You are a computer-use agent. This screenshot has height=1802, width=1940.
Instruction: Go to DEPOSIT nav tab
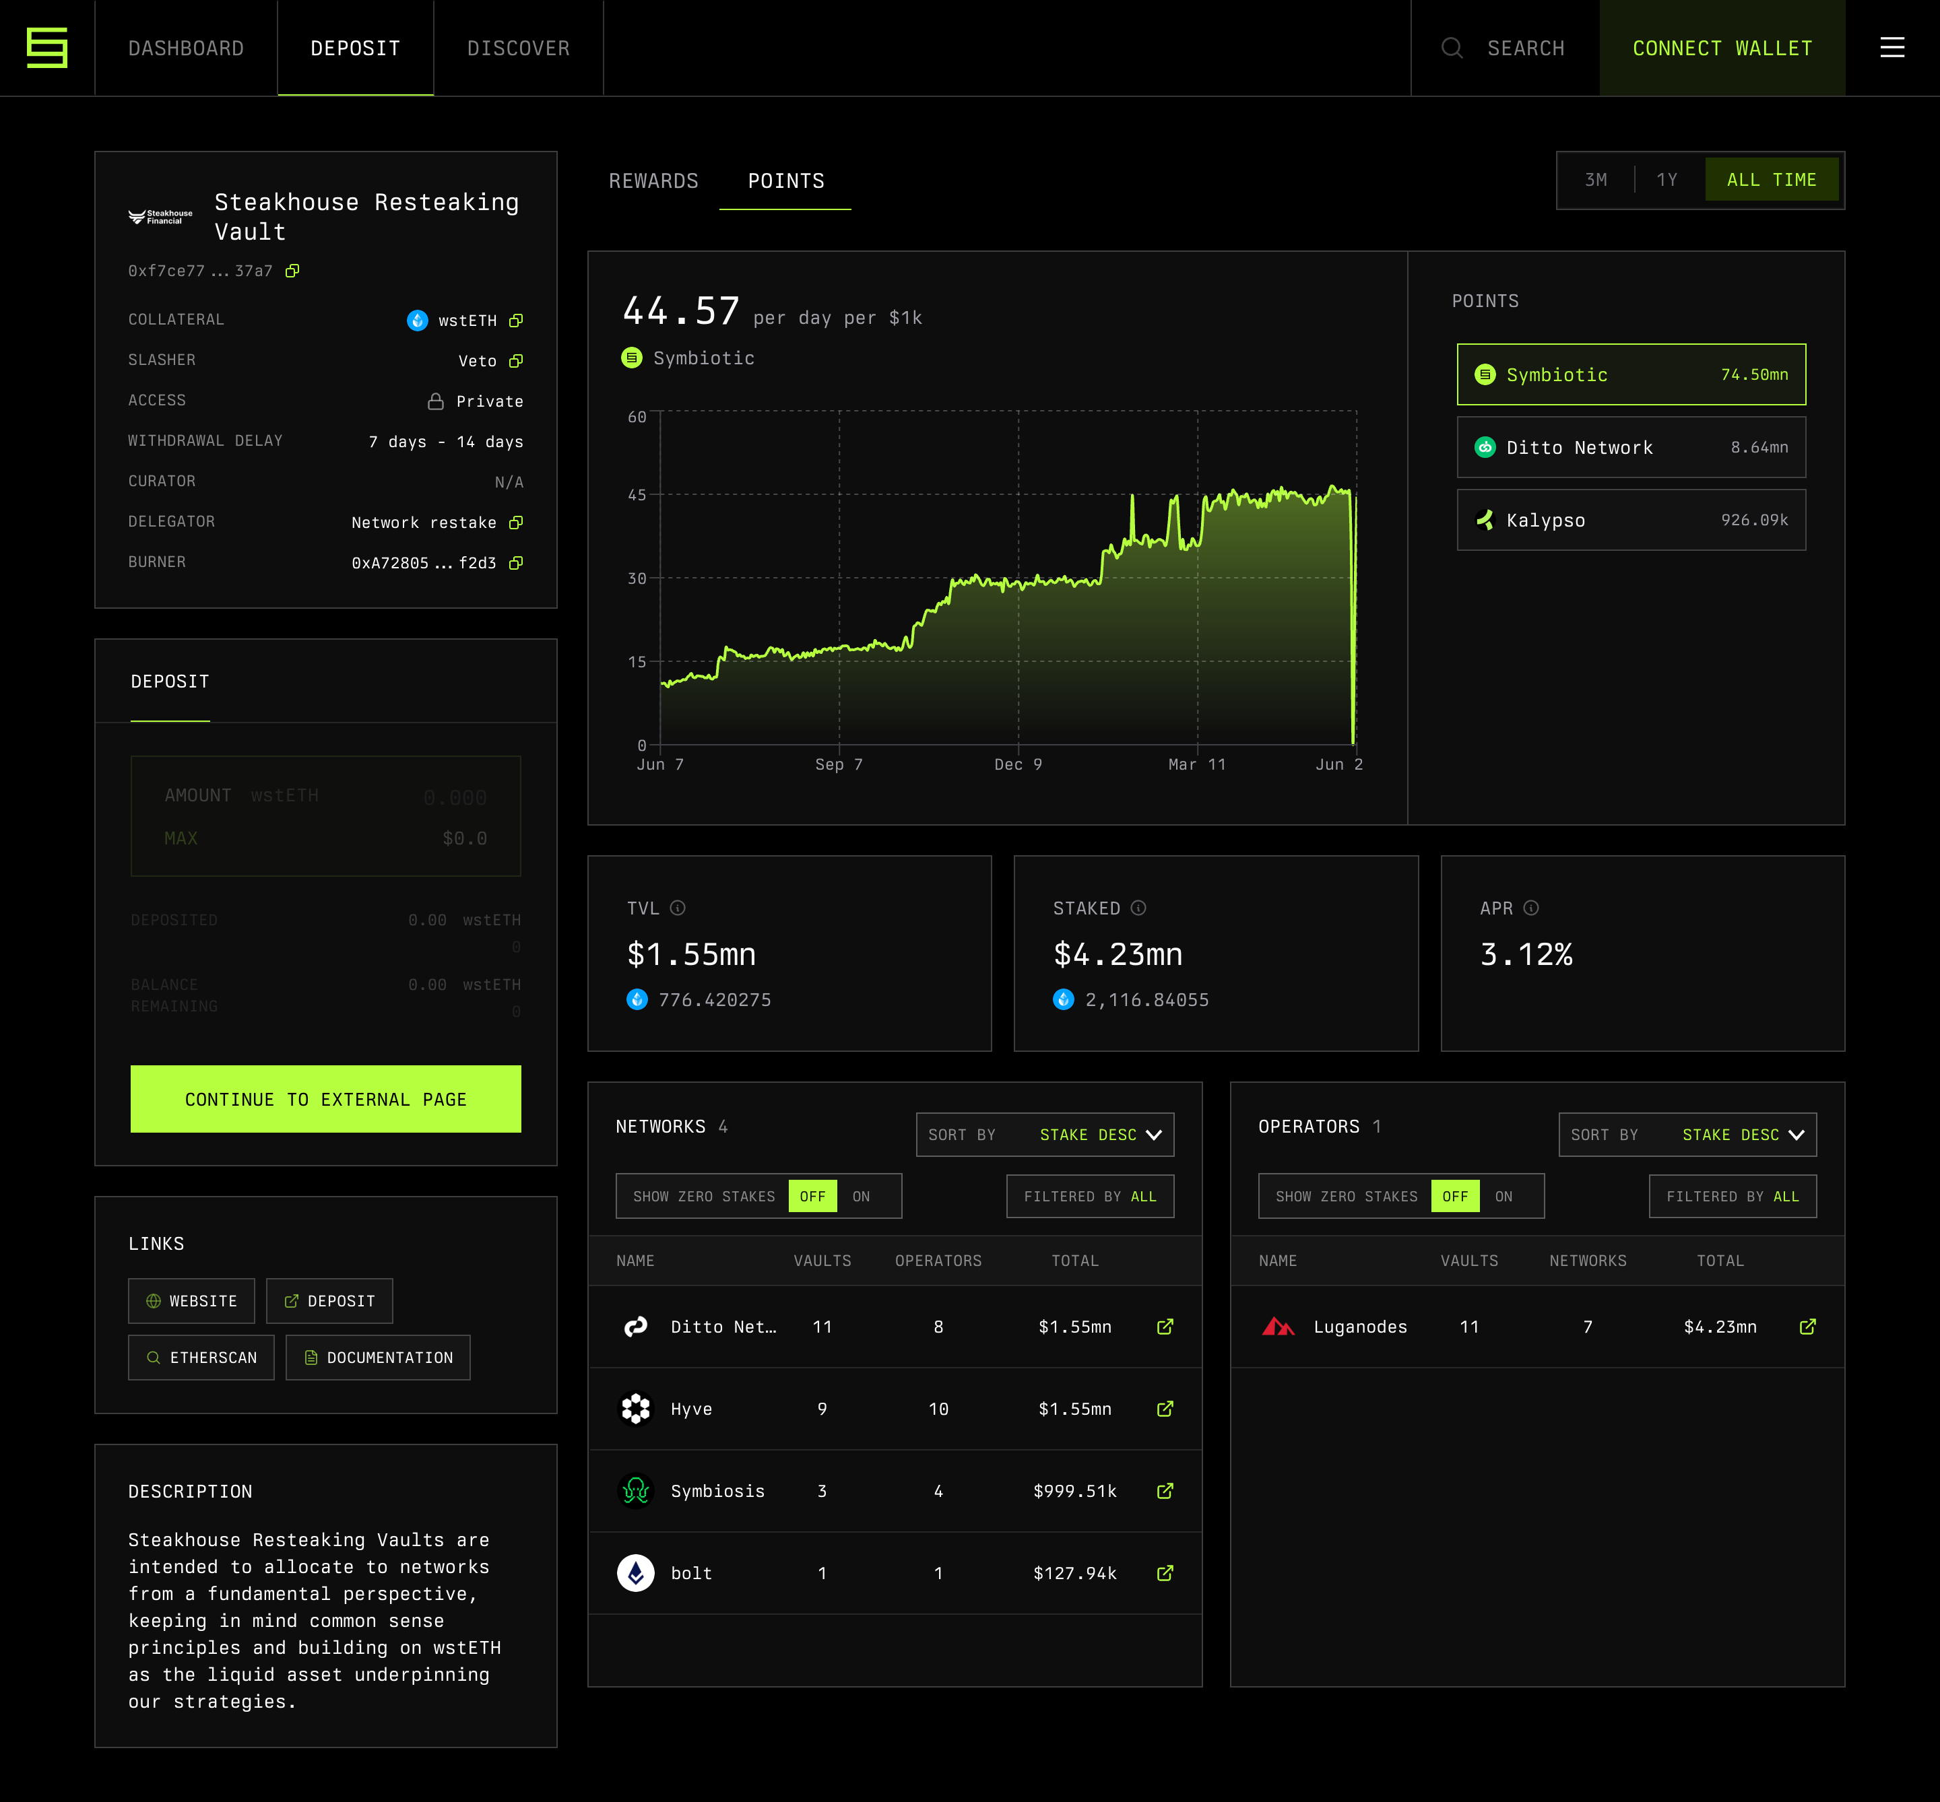coord(356,48)
